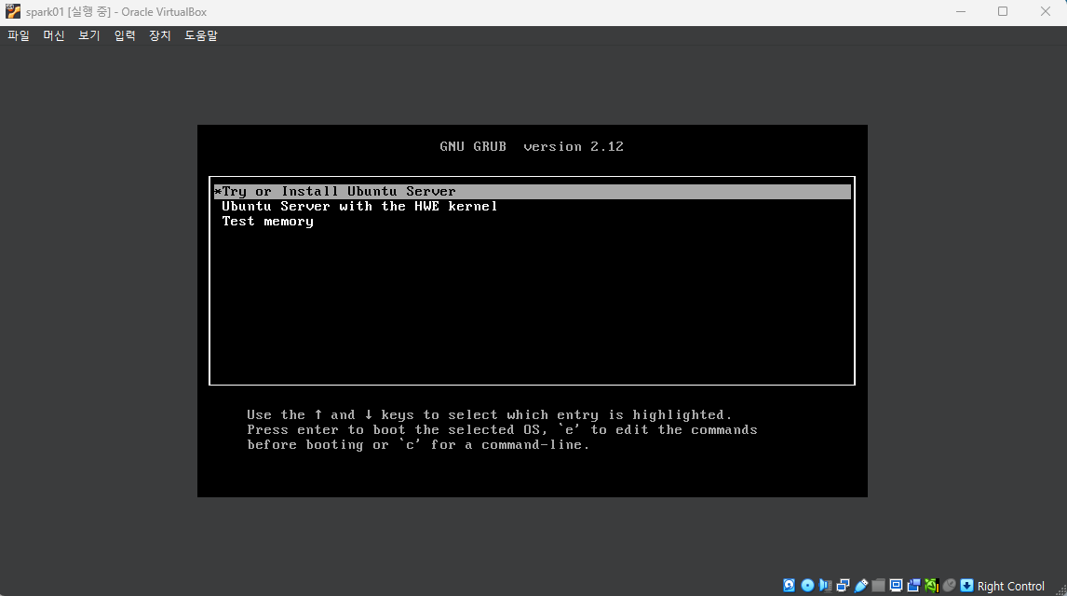Click the 'Right Control' host key label

point(1010,586)
